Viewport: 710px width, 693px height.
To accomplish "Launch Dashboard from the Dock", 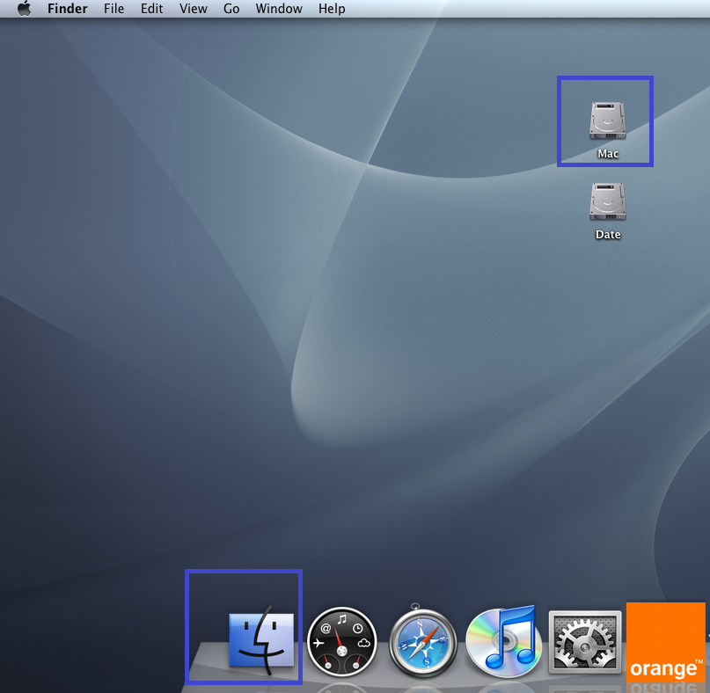I will click(x=342, y=641).
